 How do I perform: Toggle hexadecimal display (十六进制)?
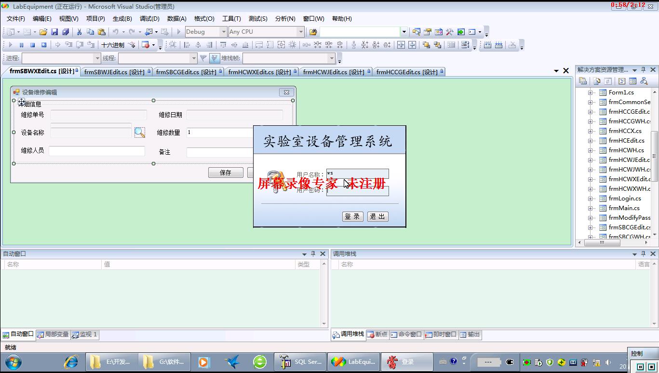[x=113, y=45]
